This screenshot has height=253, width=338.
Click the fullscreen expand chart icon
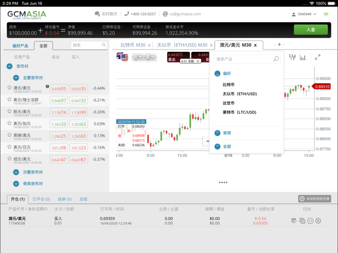tap(317, 57)
